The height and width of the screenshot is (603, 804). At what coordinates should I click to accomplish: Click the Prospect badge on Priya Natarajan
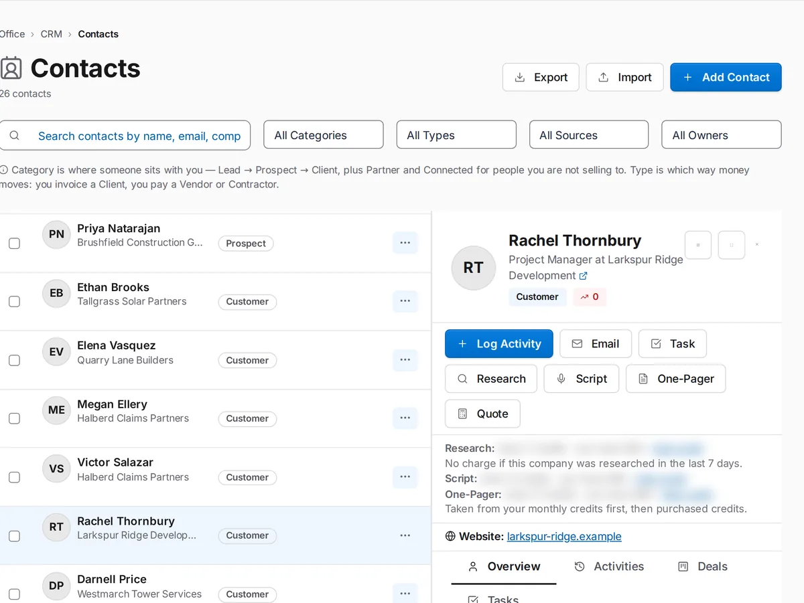coord(246,244)
